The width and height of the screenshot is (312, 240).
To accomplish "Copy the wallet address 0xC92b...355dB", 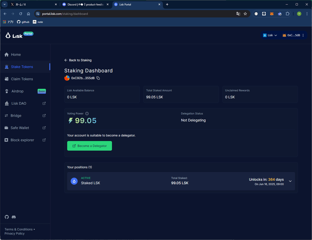I will coord(98,78).
